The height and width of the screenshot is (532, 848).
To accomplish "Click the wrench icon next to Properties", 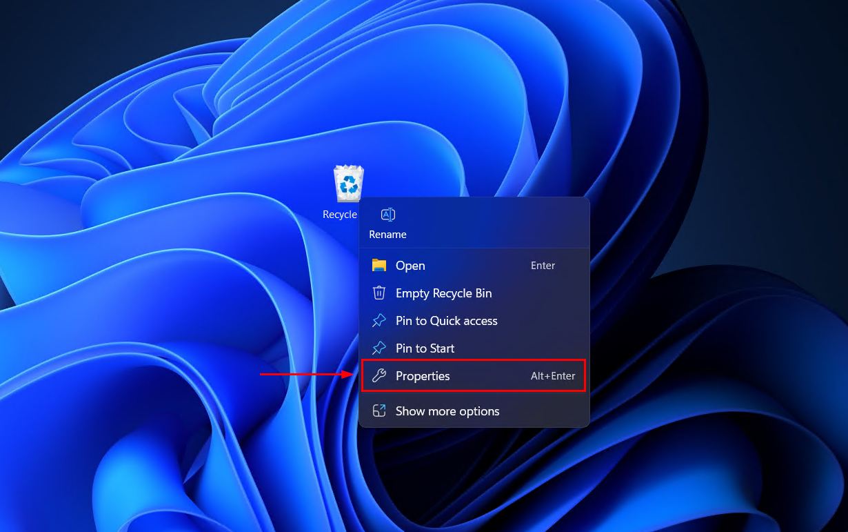I will point(379,375).
